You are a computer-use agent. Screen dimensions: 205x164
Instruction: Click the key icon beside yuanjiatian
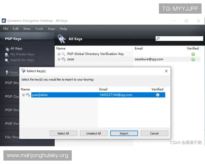(28, 95)
